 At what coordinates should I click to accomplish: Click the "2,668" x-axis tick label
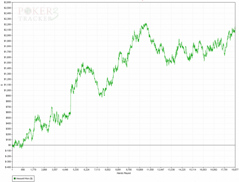click(44, 169)
